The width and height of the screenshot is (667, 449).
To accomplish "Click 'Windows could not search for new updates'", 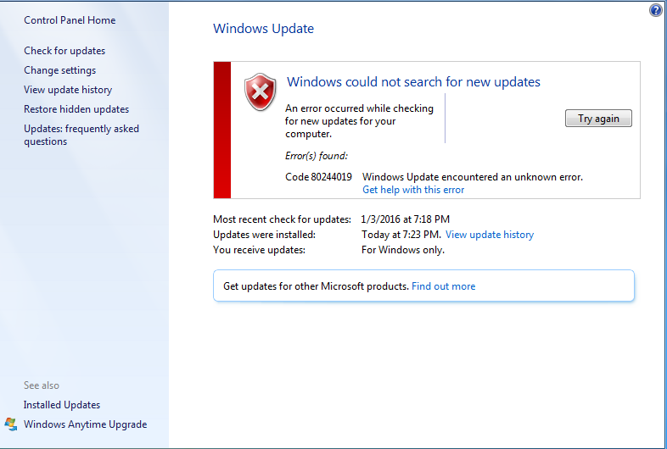I will click(413, 81).
